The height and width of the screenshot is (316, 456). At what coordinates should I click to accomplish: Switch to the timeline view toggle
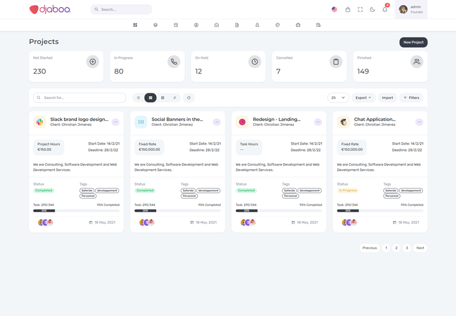pyautogui.click(x=175, y=98)
